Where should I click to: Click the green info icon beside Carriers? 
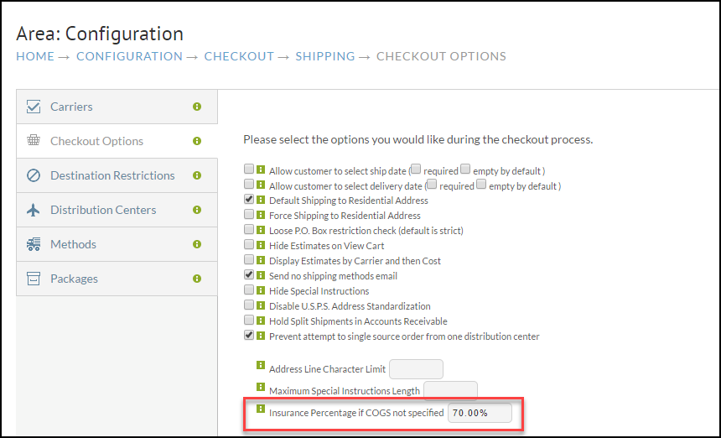point(197,107)
